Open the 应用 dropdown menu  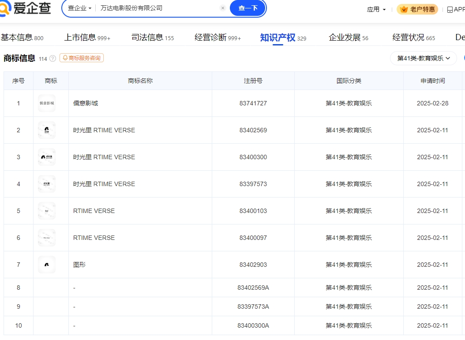376,10
